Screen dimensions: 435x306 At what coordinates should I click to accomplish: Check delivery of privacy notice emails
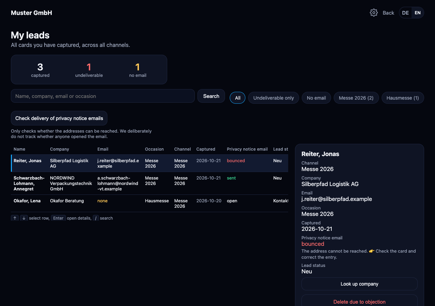click(59, 118)
